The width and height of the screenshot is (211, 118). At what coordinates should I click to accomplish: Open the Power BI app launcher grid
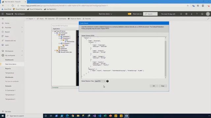[3, 14]
